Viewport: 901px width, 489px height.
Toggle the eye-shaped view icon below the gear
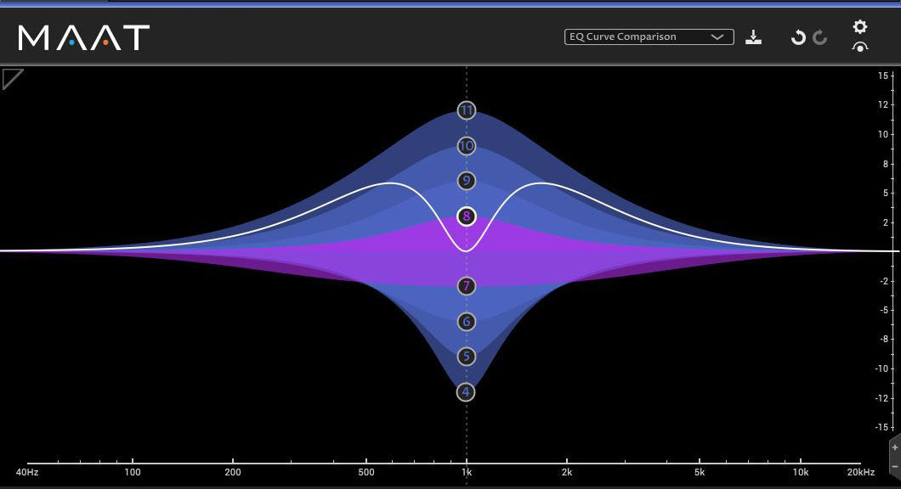click(860, 48)
